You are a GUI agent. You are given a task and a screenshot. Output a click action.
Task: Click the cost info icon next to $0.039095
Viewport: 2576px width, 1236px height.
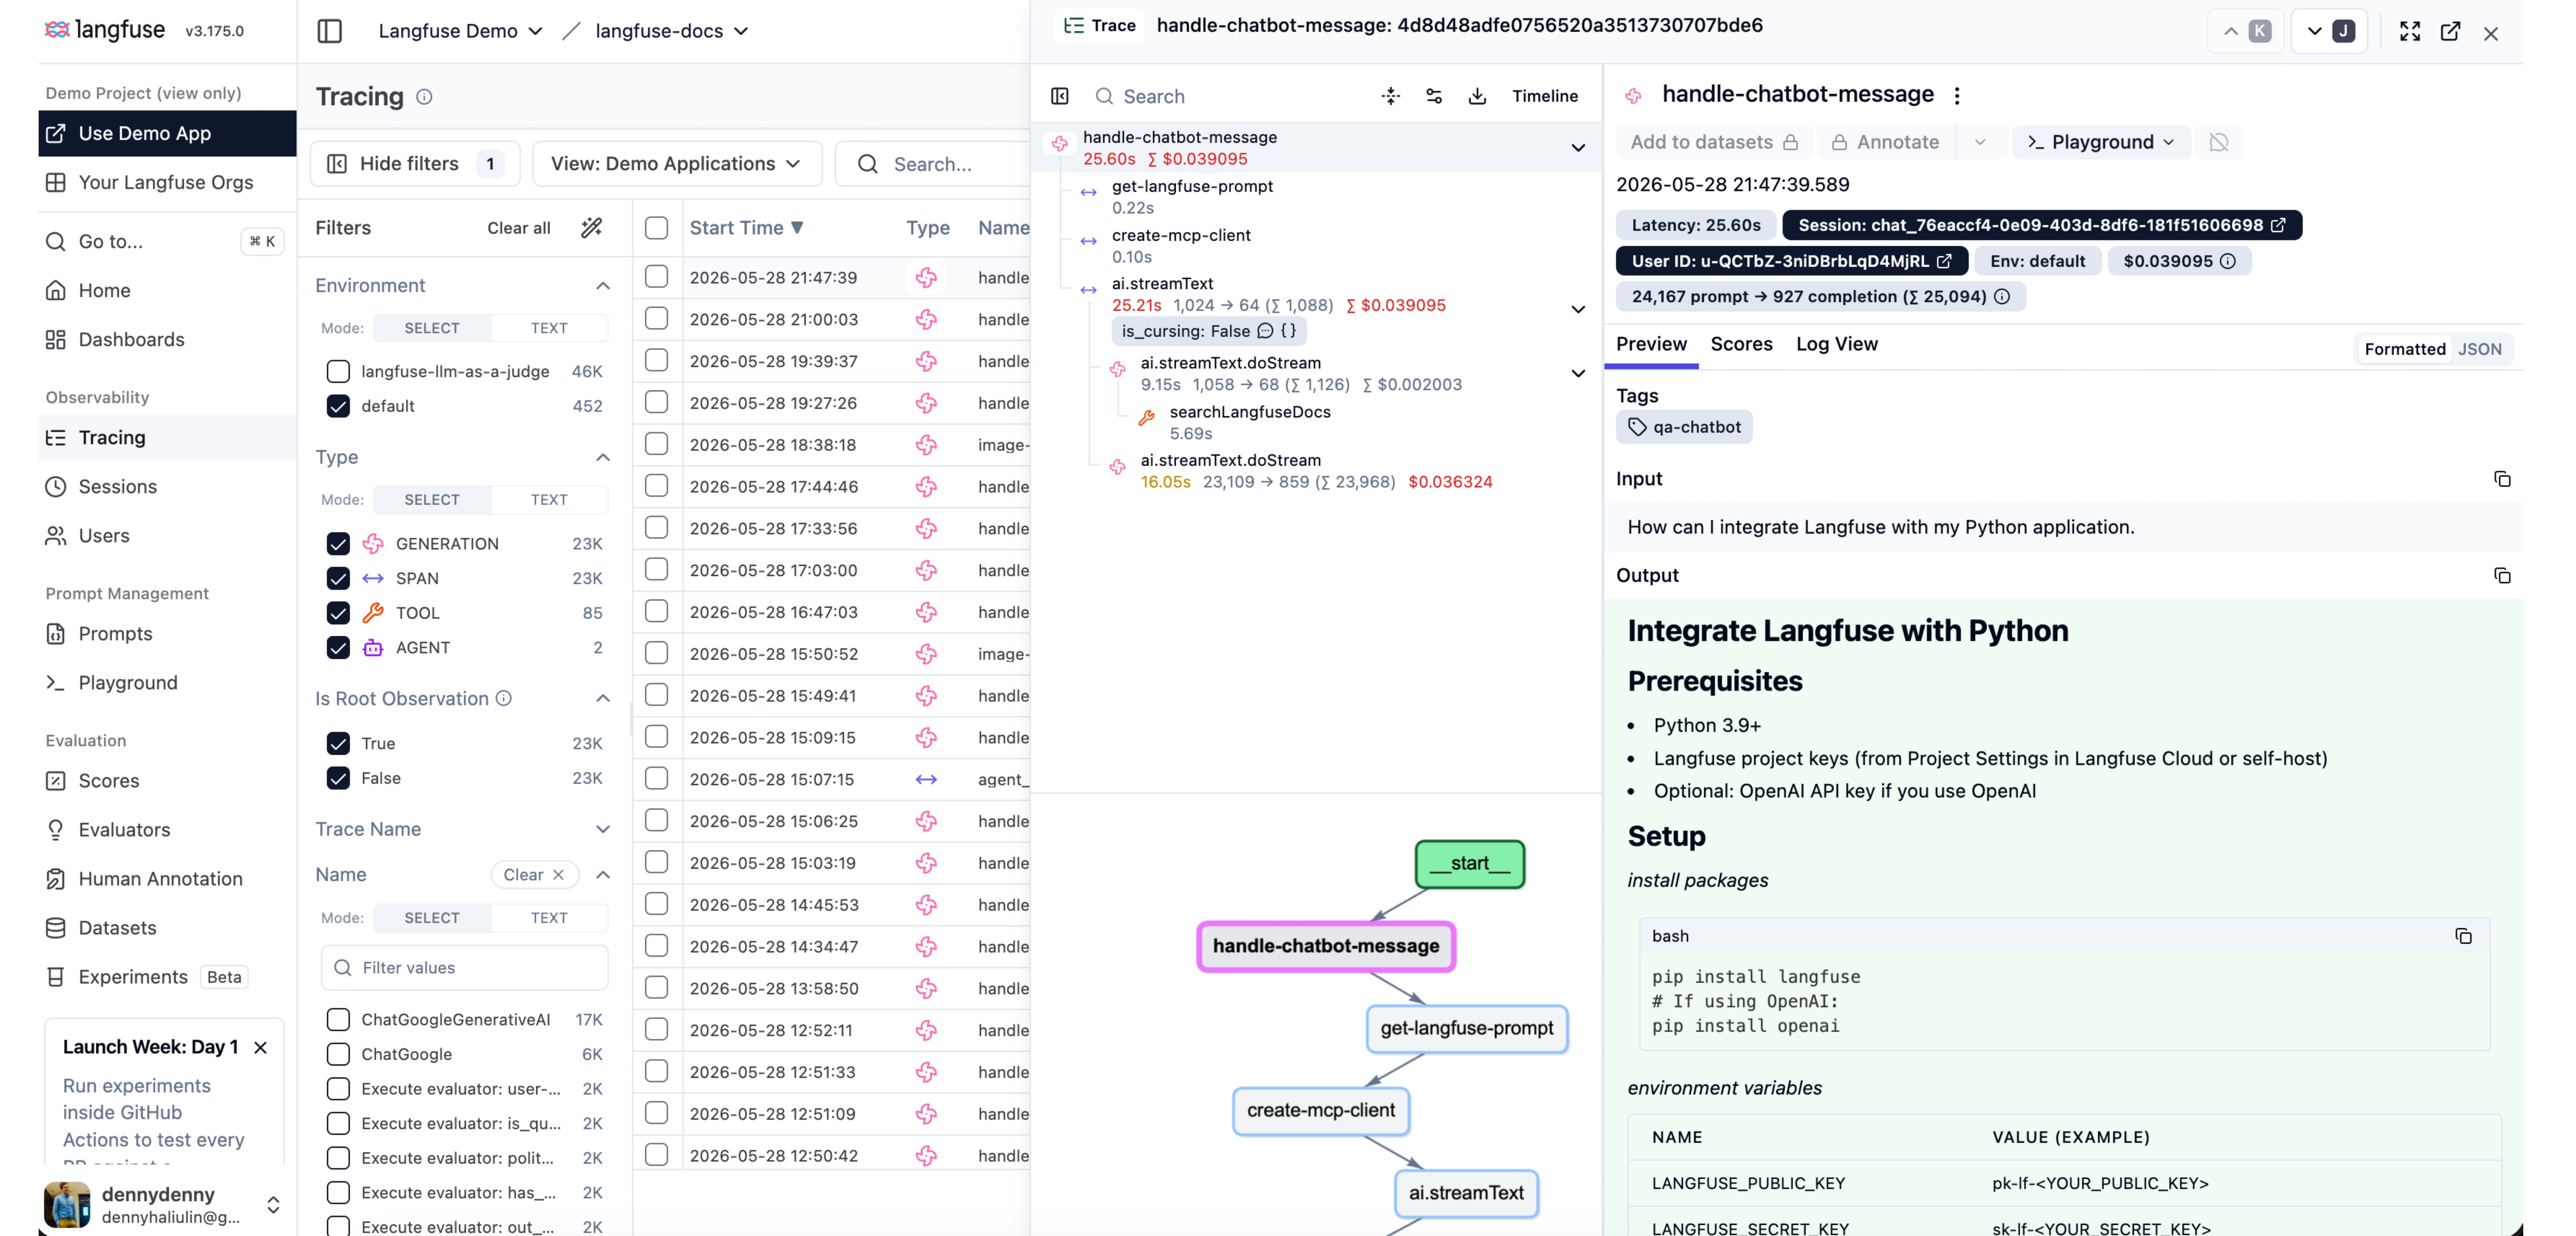pos(2228,262)
